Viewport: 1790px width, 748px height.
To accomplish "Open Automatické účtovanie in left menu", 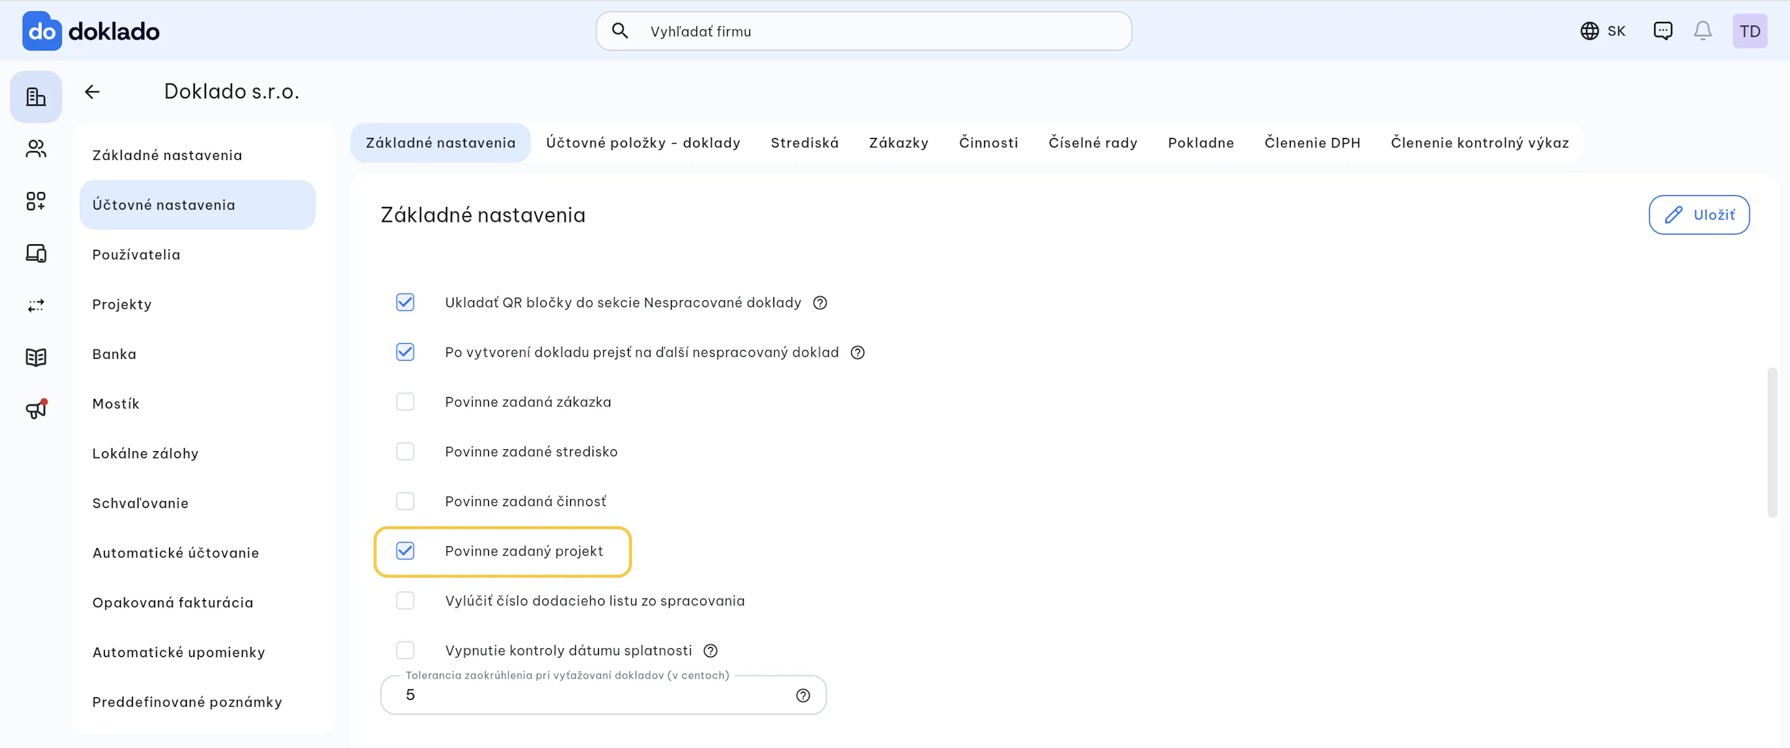I will pyautogui.click(x=197, y=552).
